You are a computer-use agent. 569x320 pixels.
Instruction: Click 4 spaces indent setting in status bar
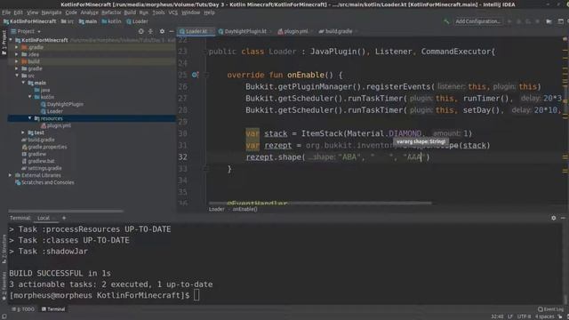point(544,316)
